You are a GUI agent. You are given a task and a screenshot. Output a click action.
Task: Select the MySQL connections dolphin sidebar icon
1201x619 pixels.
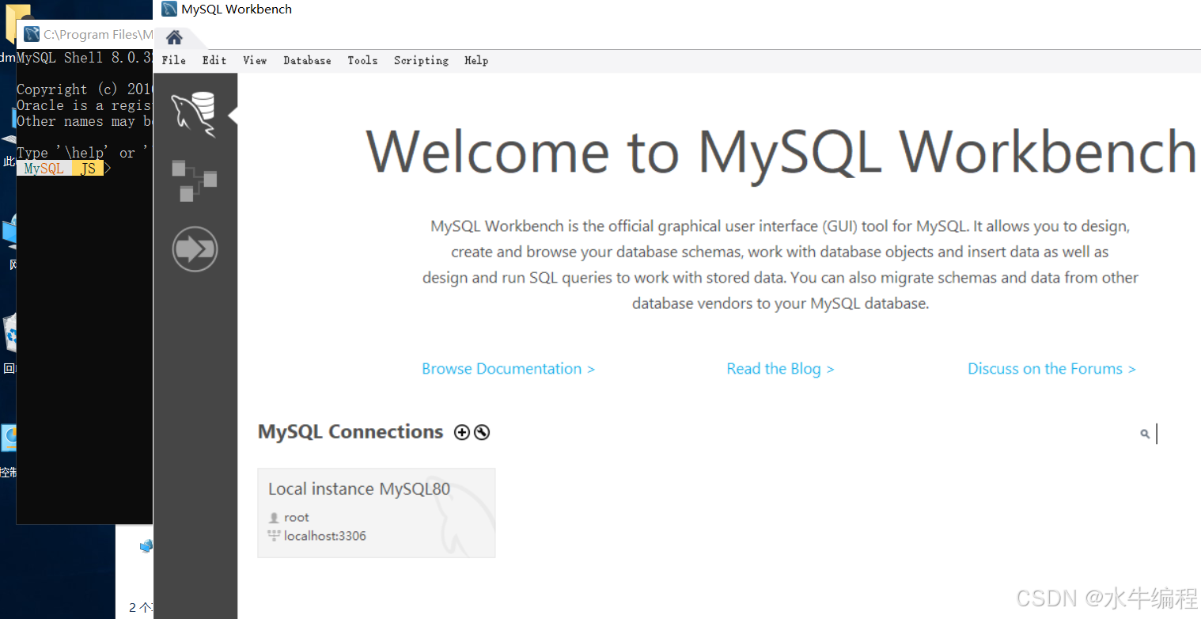[x=194, y=115]
